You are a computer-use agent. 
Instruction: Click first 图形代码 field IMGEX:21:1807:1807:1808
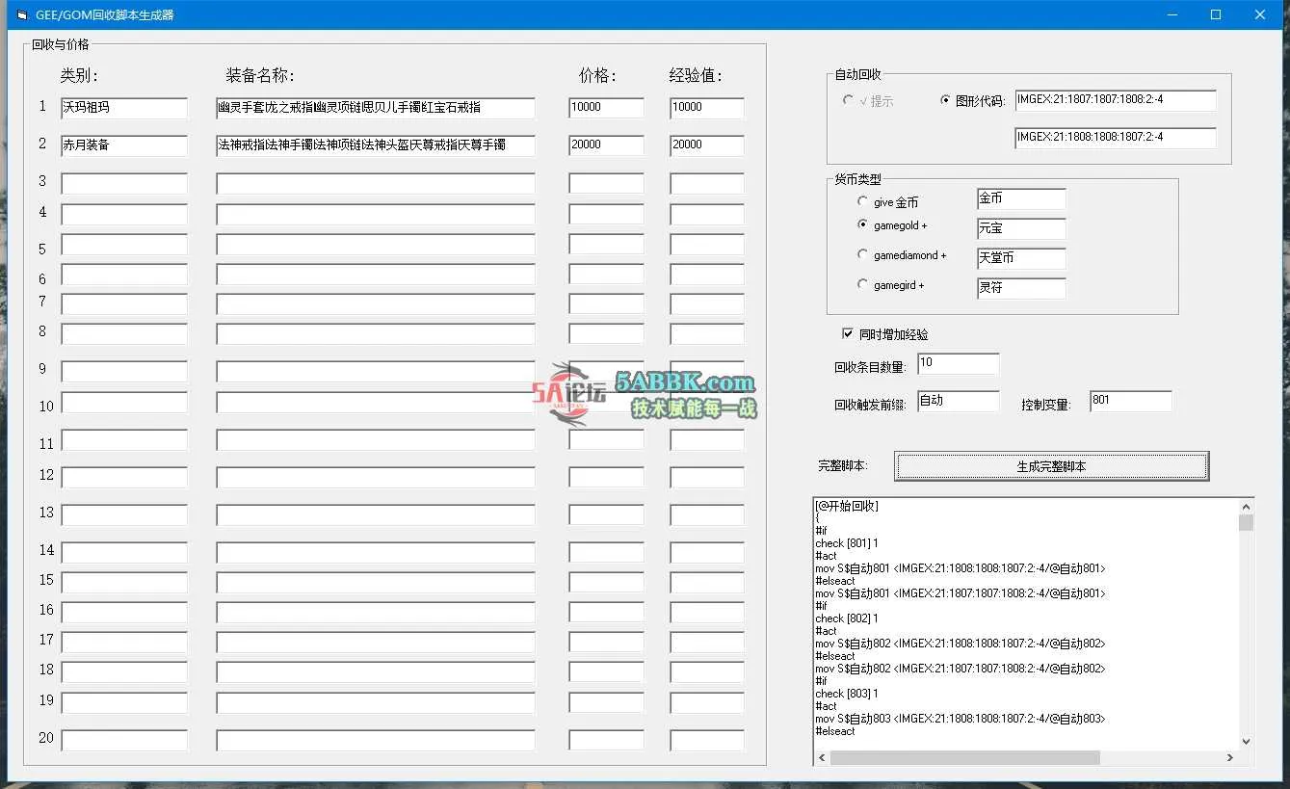tap(1116, 100)
